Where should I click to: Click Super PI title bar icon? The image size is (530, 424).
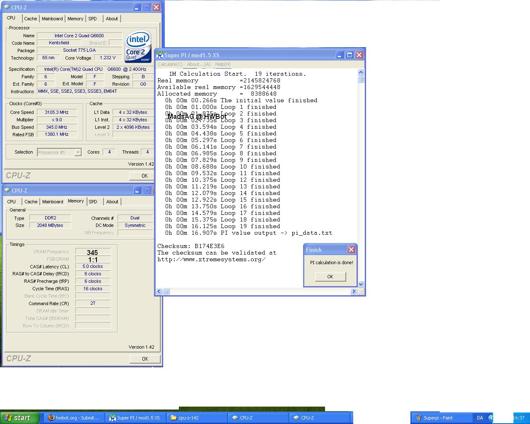(159, 55)
